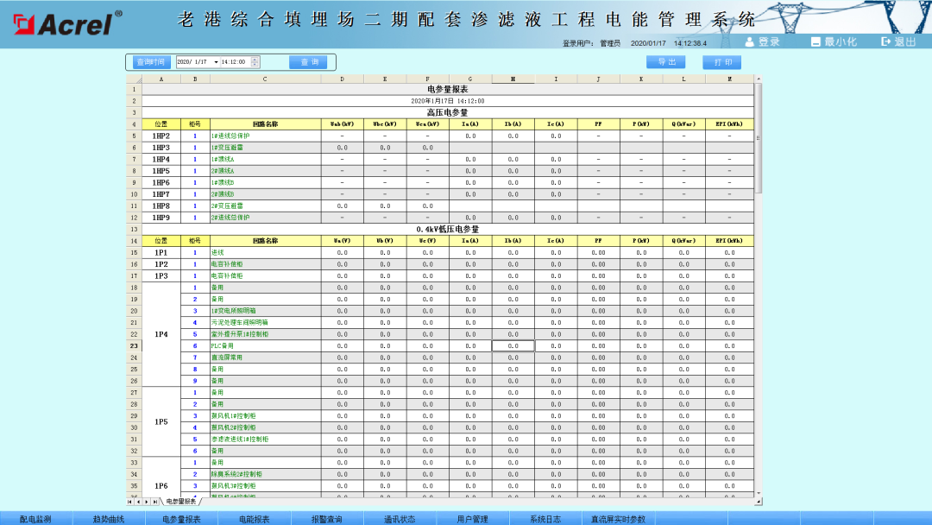Click the 导出 export button

[x=666, y=62]
